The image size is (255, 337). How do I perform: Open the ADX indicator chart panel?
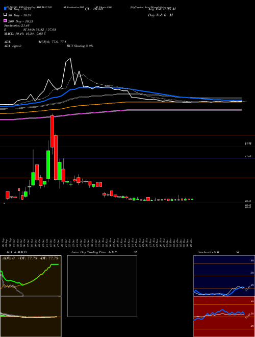click(x=31, y=276)
